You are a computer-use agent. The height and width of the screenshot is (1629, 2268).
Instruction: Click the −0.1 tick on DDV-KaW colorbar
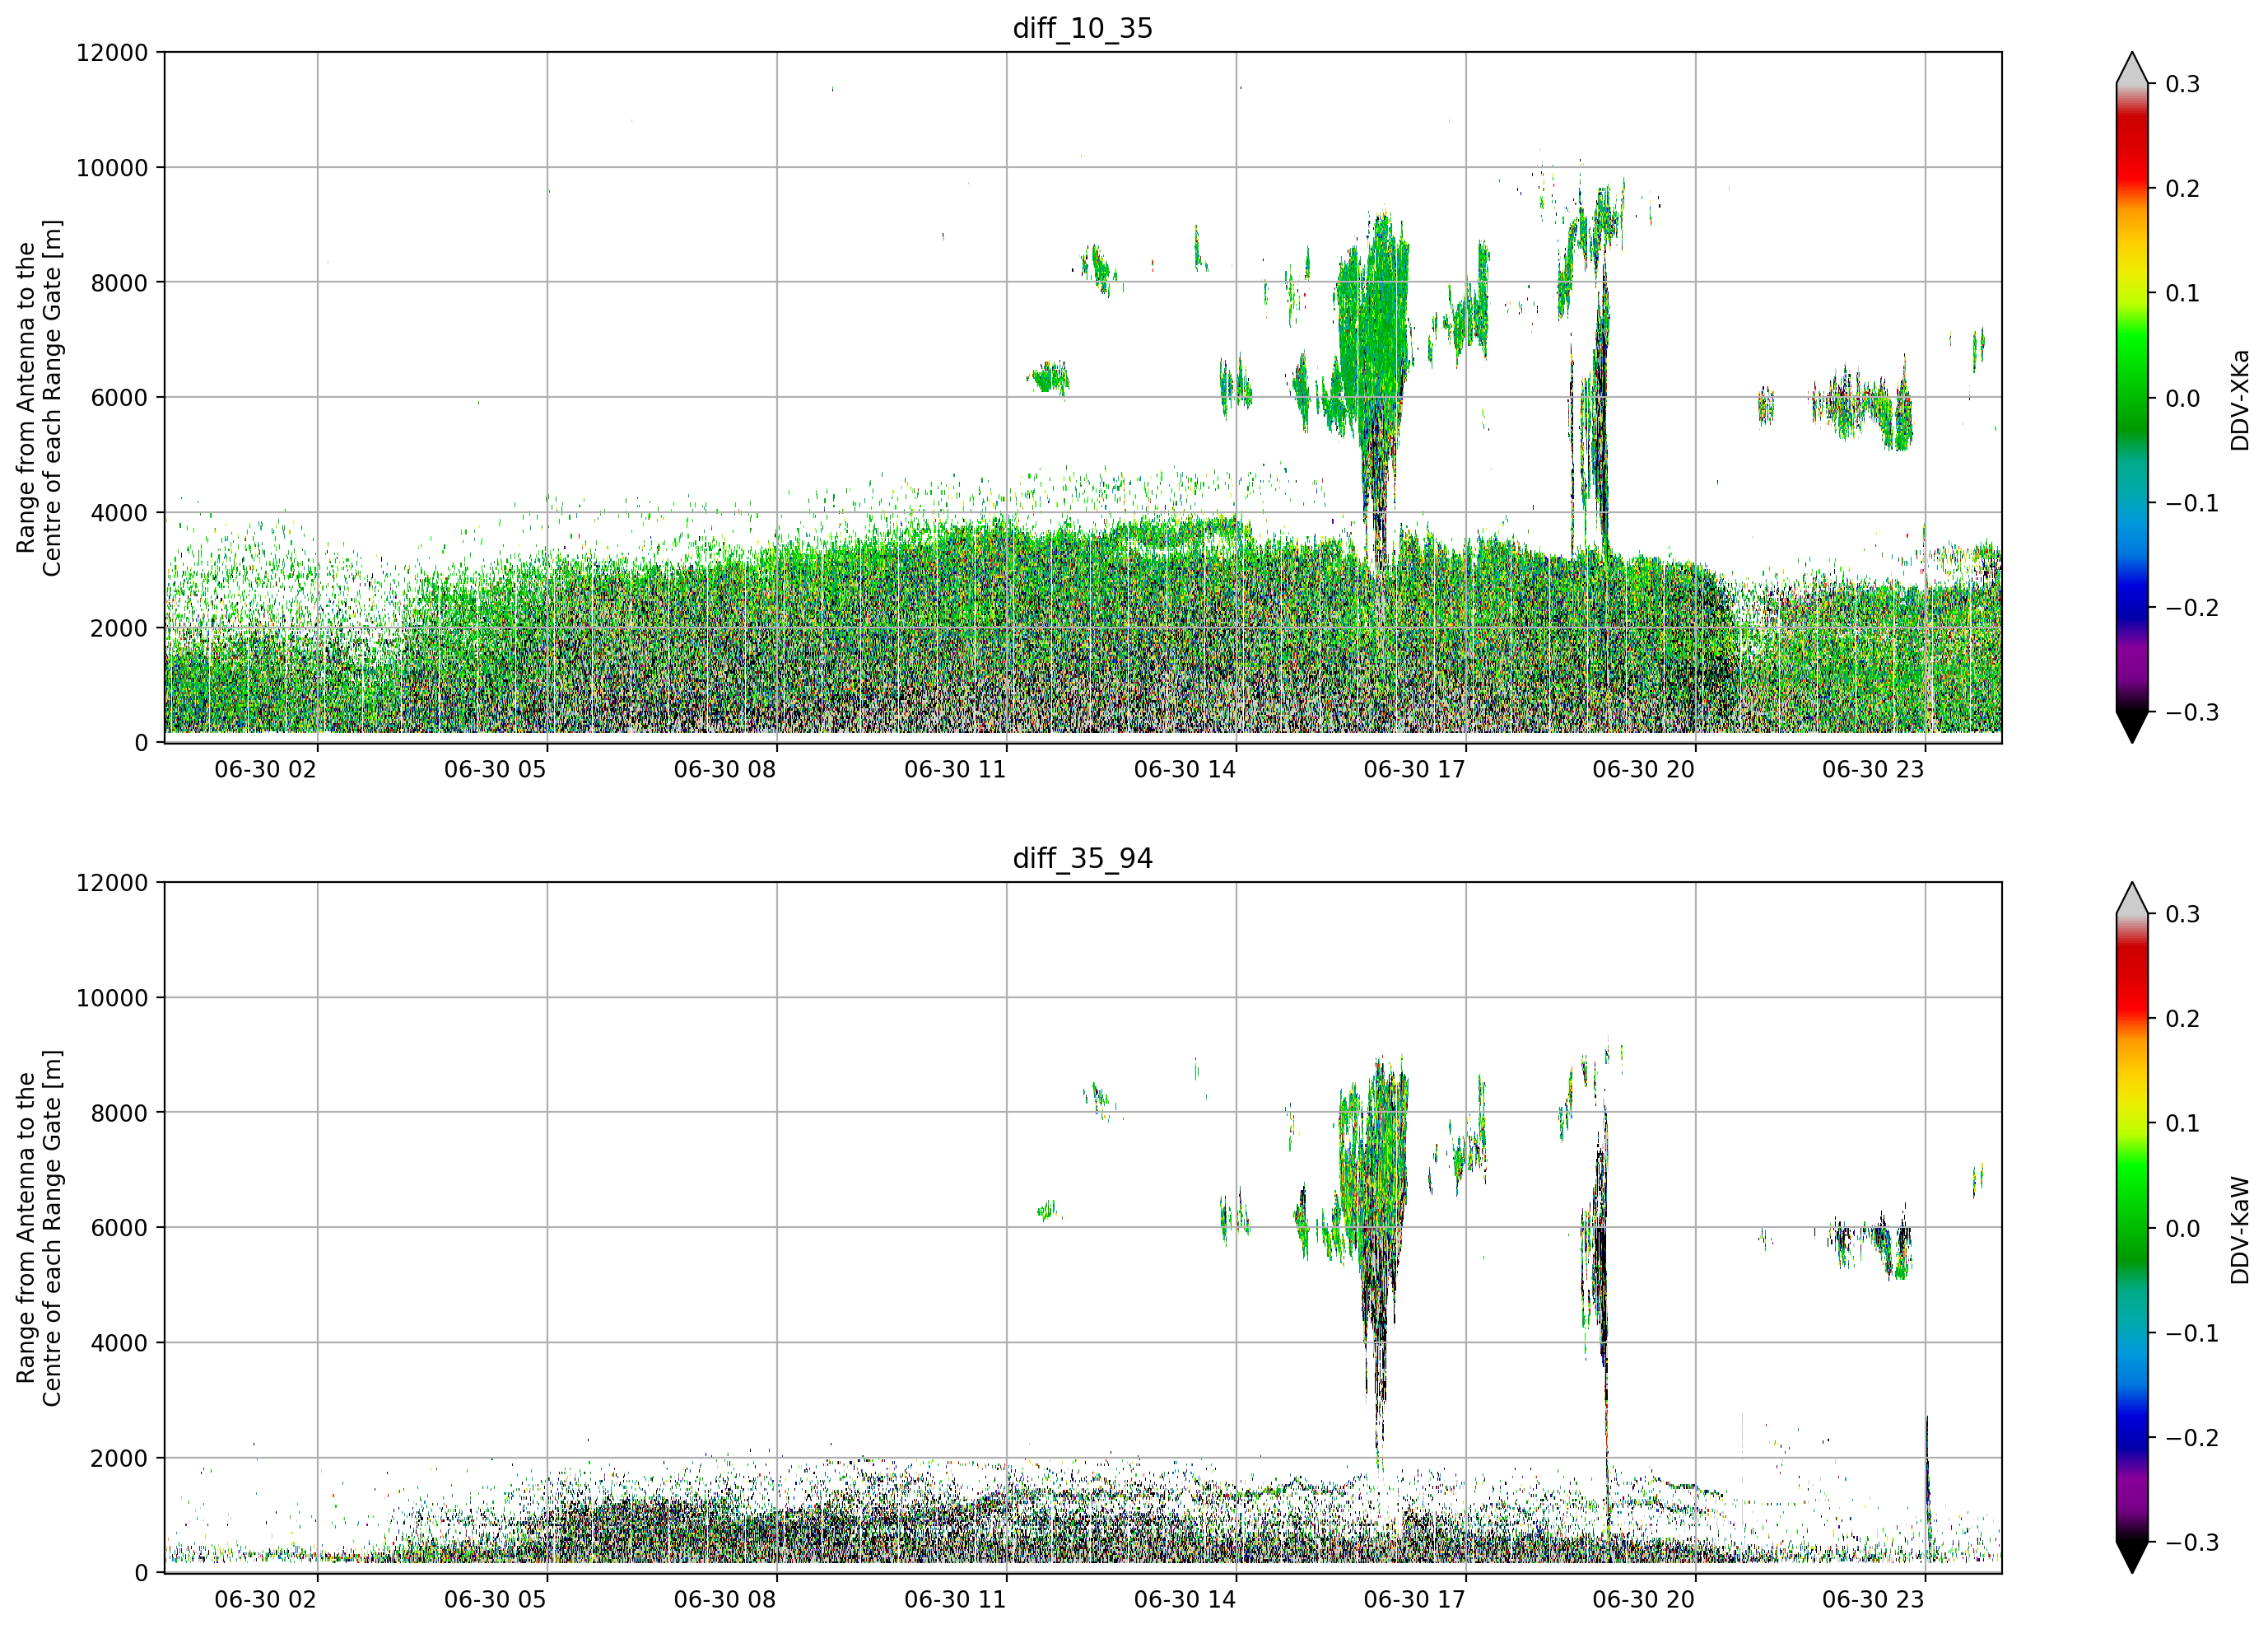point(2192,1334)
